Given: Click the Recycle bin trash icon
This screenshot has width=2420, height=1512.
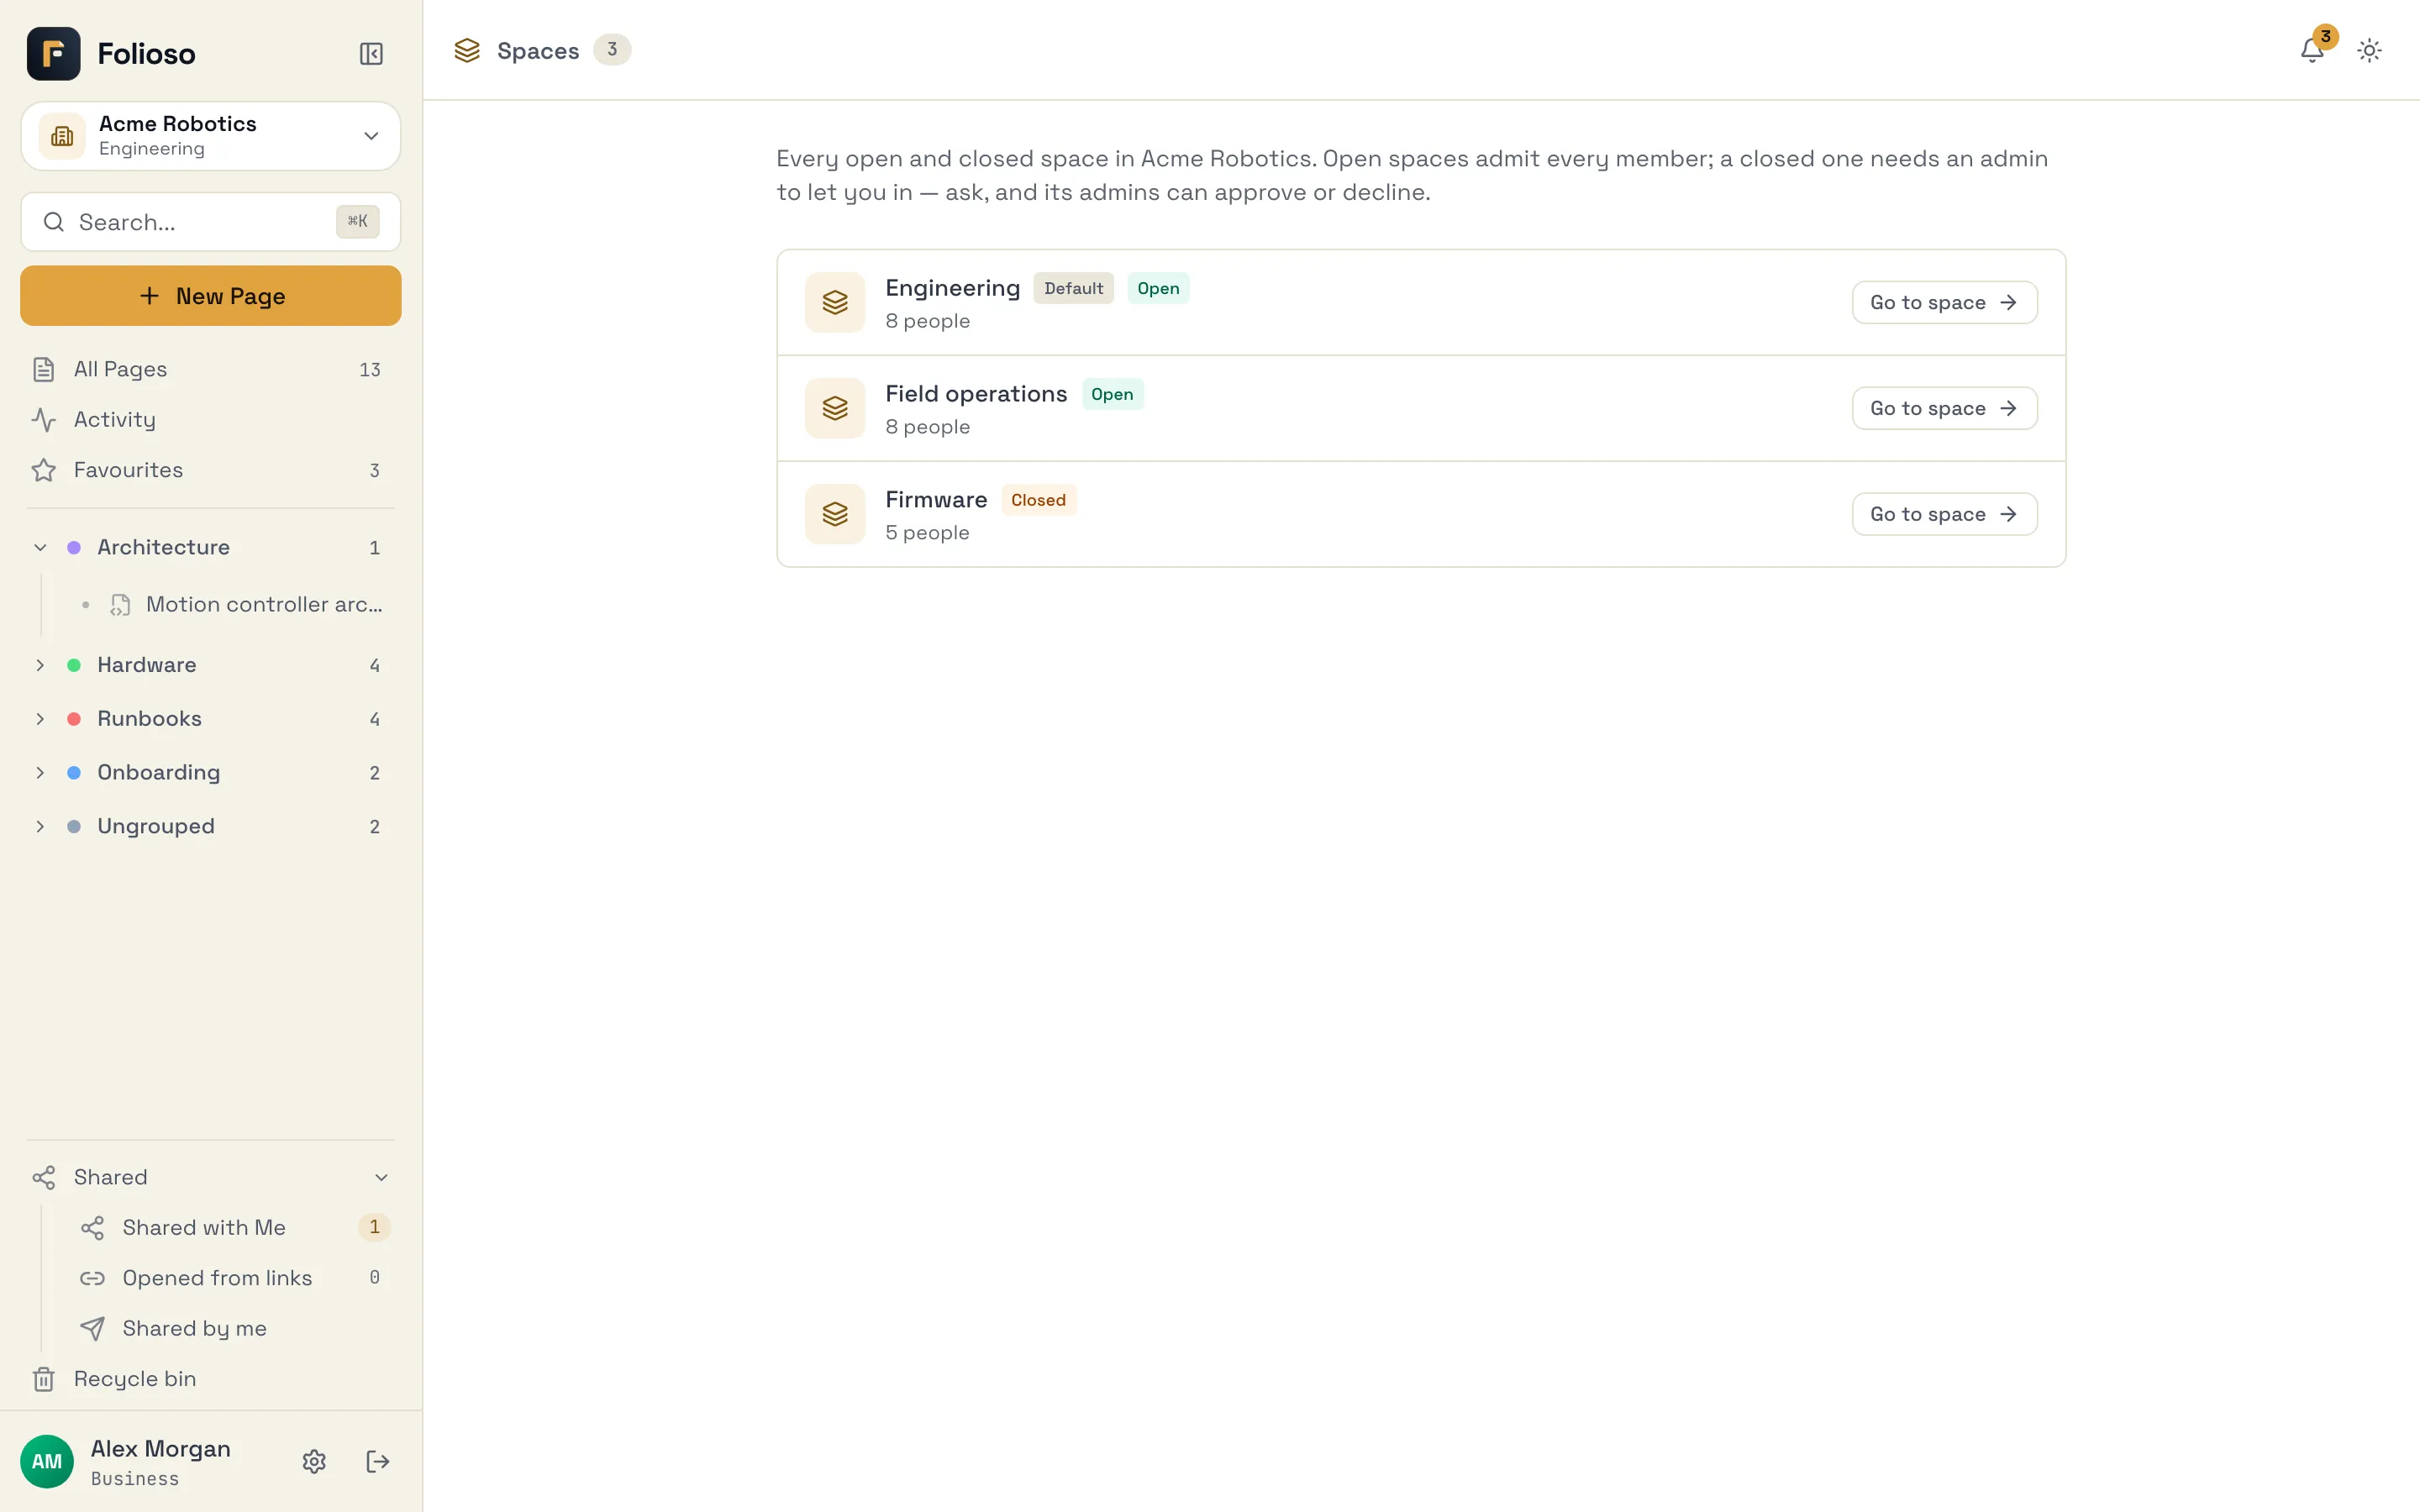Looking at the screenshot, I should coord(44,1379).
